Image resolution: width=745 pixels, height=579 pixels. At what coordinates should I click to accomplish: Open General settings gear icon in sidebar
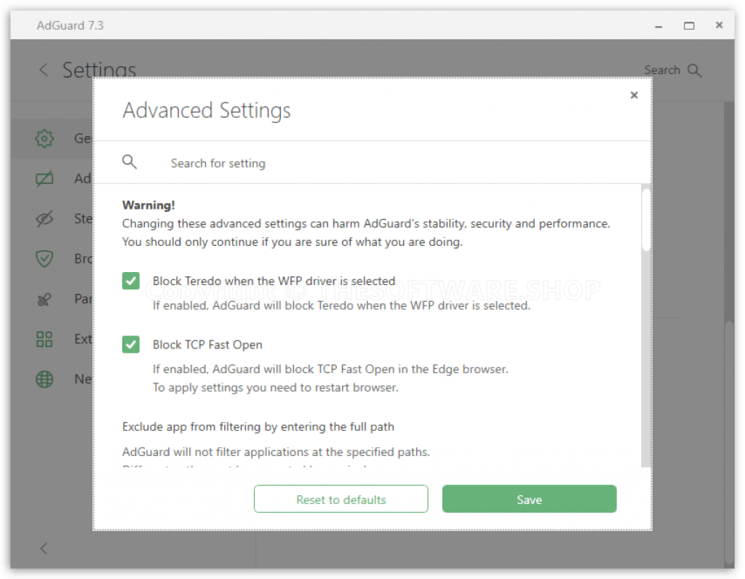[44, 139]
